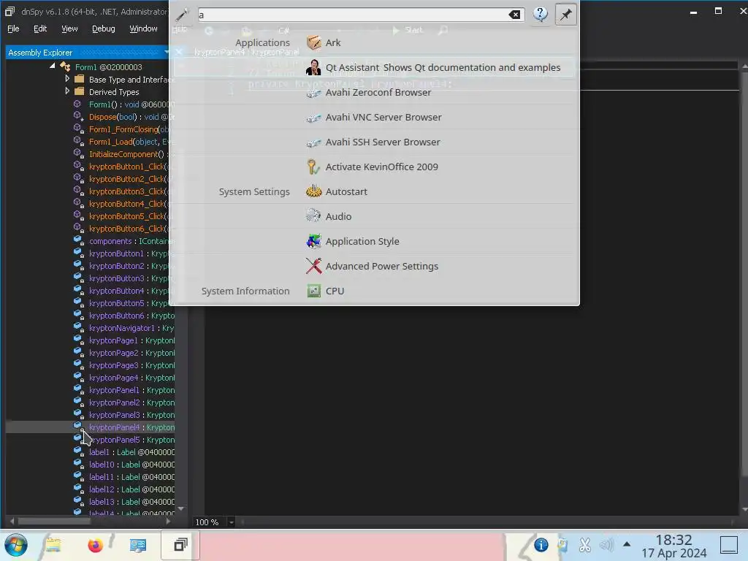Show hidden tray icons arrow
Screen dimensions: 748x561
coord(627,544)
